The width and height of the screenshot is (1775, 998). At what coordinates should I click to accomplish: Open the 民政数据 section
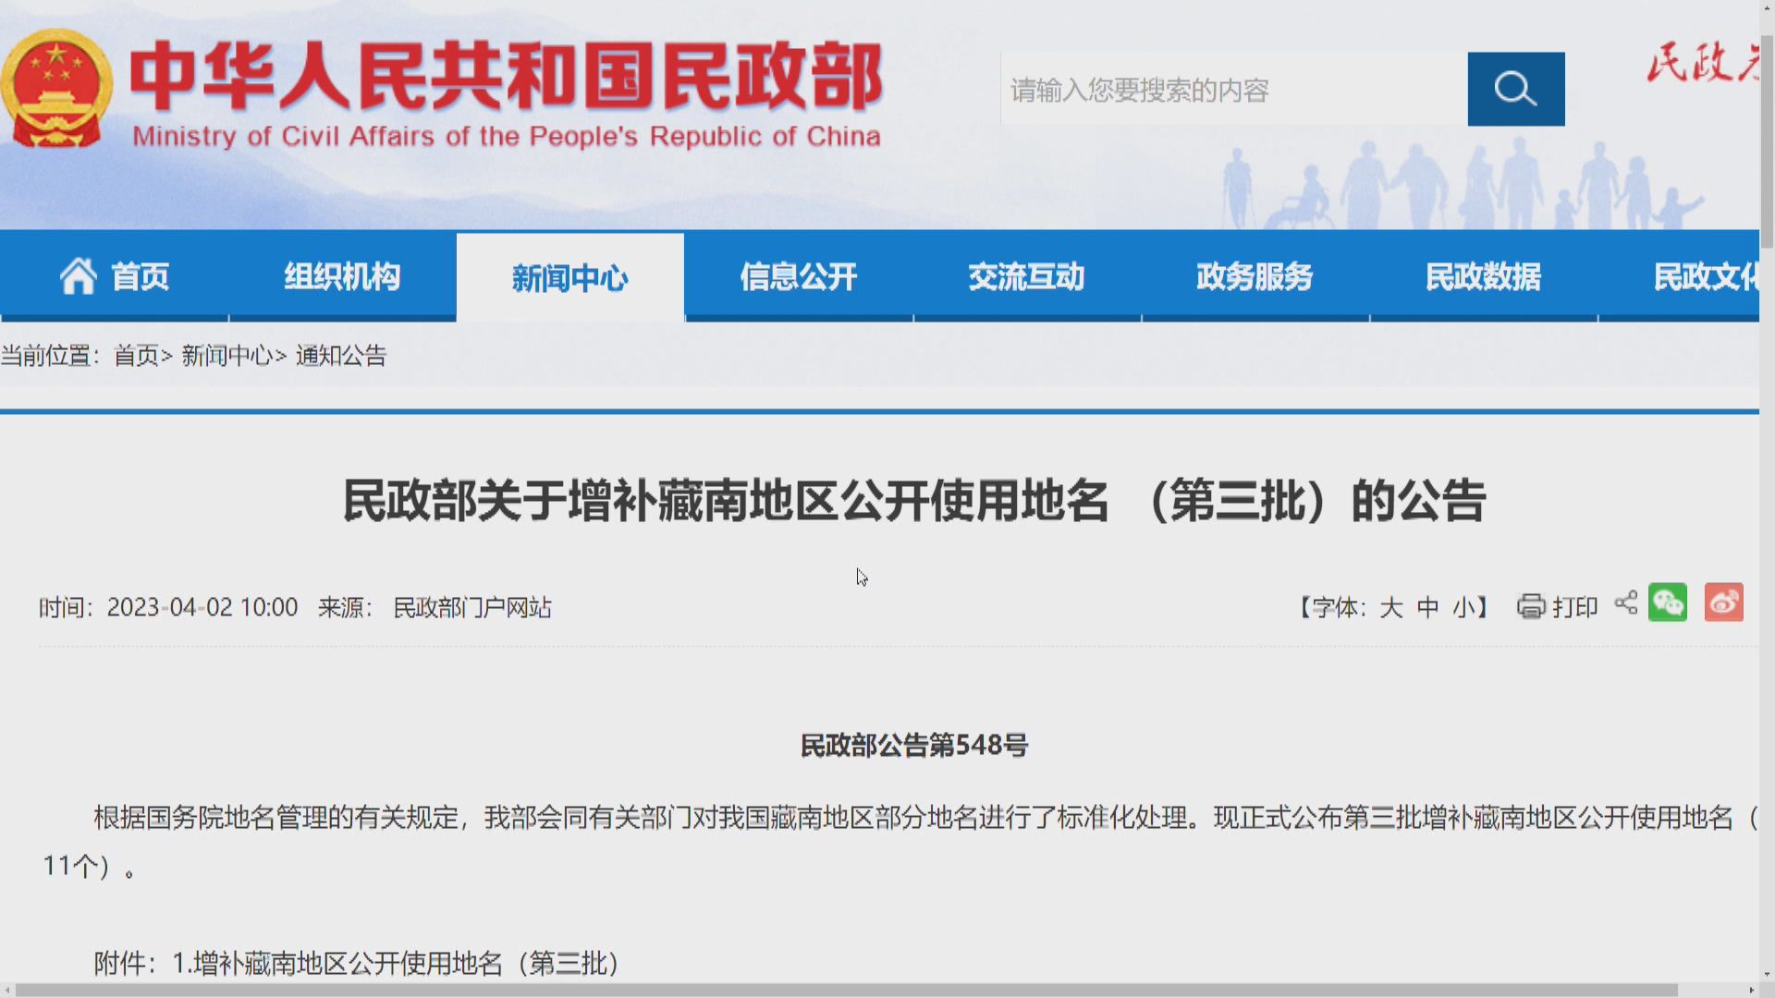pos(1482,276)
